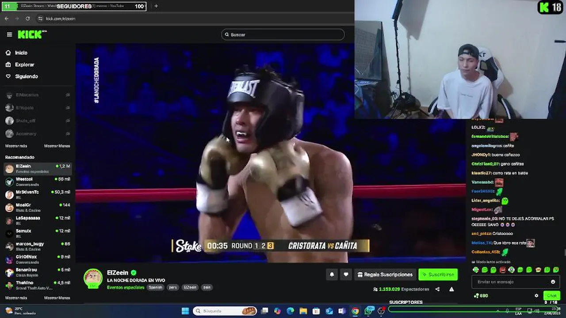The image size is (566, 318).
Task: Toggle notifications bell for ElZeein
Action: [x=332, y=274]
